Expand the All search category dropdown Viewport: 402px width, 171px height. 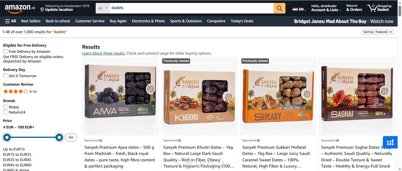pos(102,8)
